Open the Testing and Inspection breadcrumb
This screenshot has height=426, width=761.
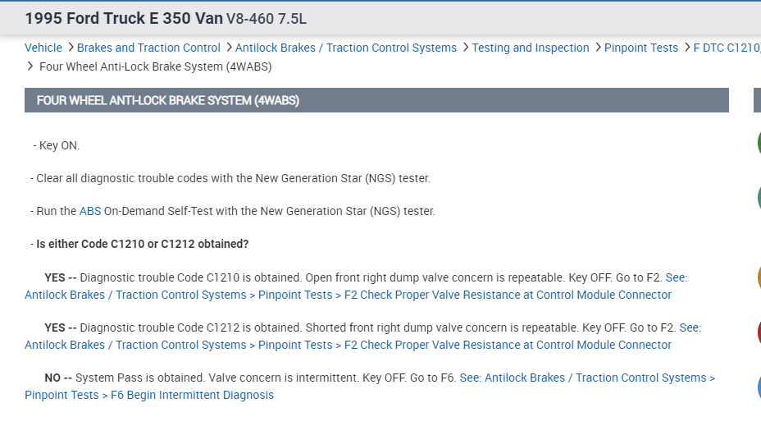click(530, 48)
